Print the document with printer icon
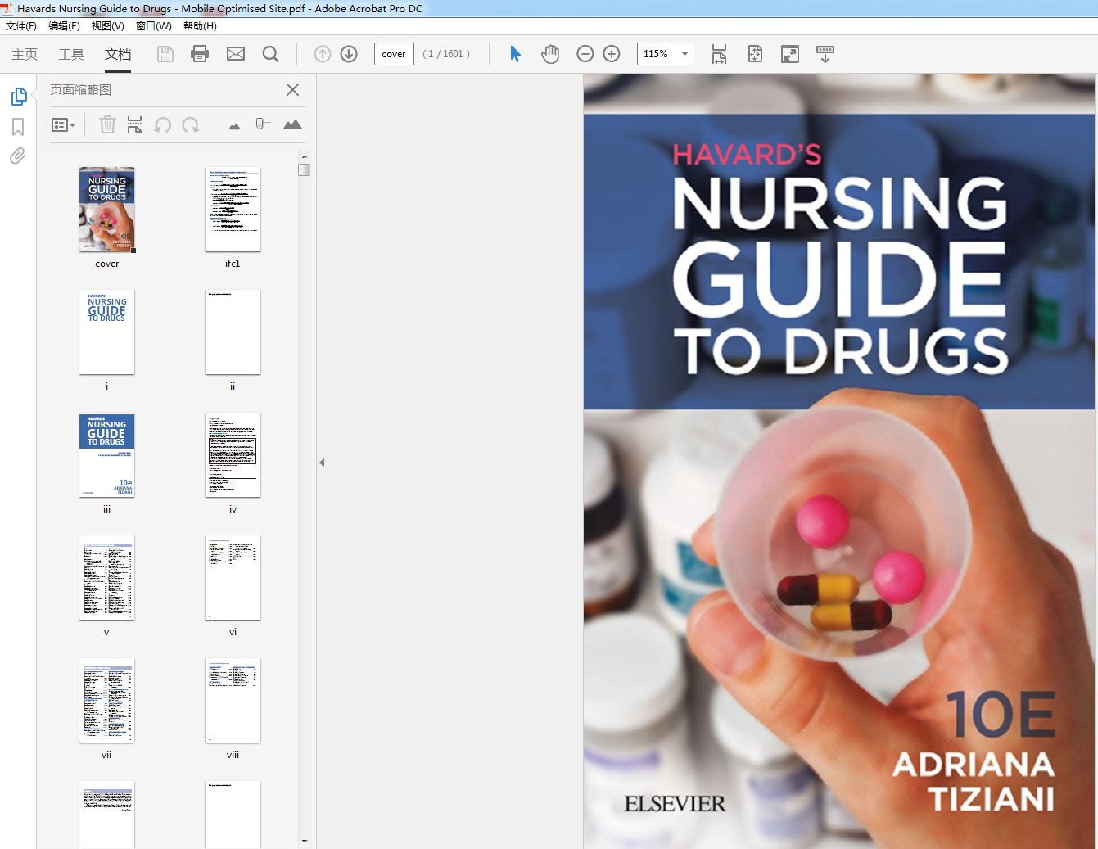Image resolution: width=1098 pixels, height=849 pixels. point(200,54)
